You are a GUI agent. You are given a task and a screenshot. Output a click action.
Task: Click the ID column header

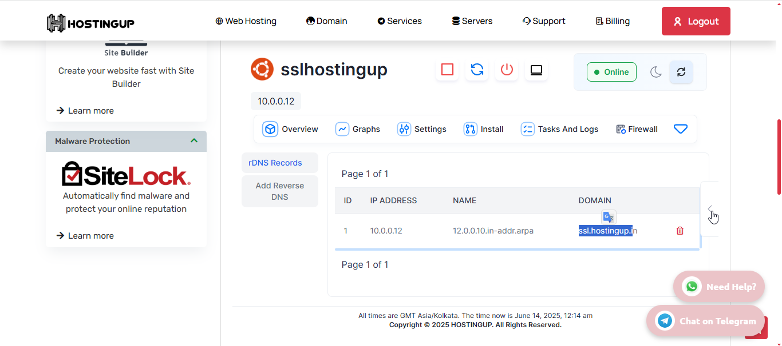[x=348, y=200]
